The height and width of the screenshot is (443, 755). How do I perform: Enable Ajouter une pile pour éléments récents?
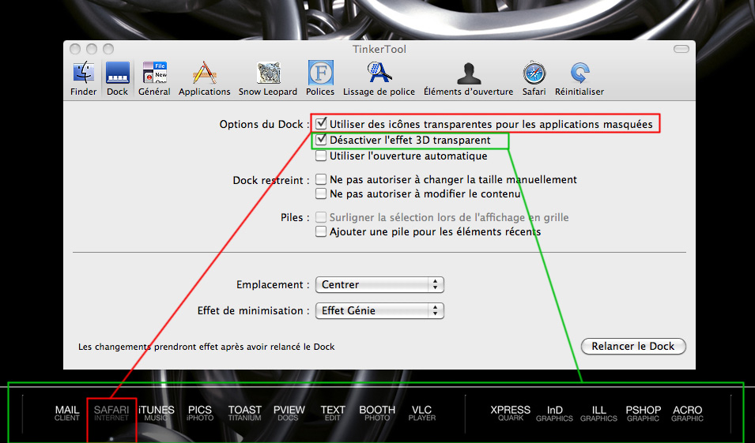click(x=321, y=231)
